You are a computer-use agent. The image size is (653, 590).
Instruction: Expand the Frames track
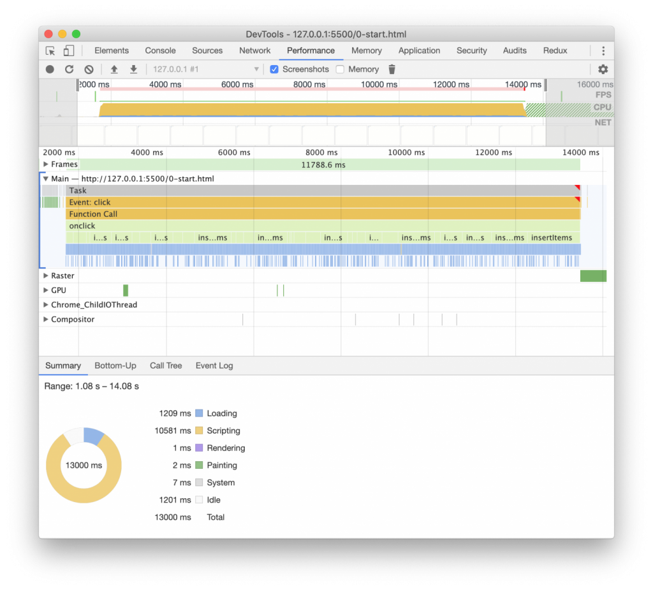(46, 164)
